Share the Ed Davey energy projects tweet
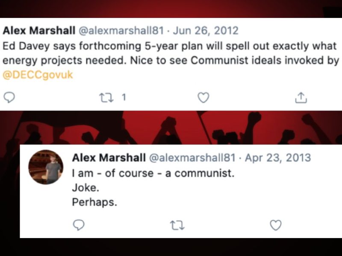Screen dimensions: 342x256 [301, 98]
